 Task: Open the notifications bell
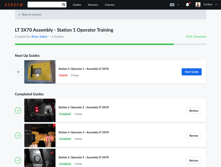[188, 5]
